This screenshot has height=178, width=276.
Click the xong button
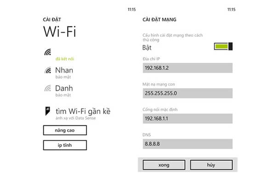click(x=164, y=165)
